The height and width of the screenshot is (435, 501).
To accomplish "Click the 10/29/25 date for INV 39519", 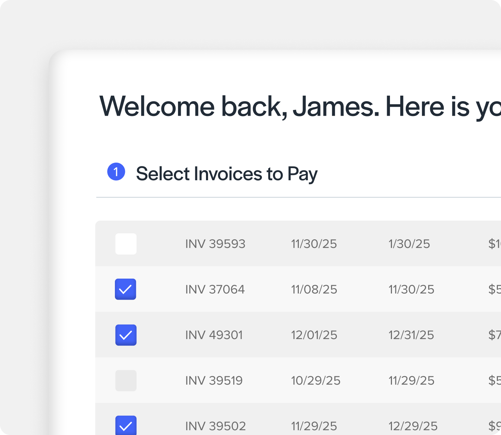I will [315, 380].
